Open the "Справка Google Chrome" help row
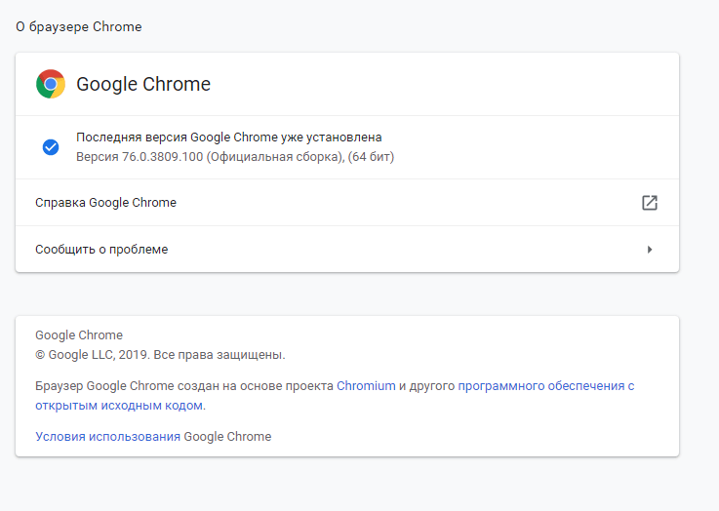This screenshot has width=719, height=511. point(106,203)
